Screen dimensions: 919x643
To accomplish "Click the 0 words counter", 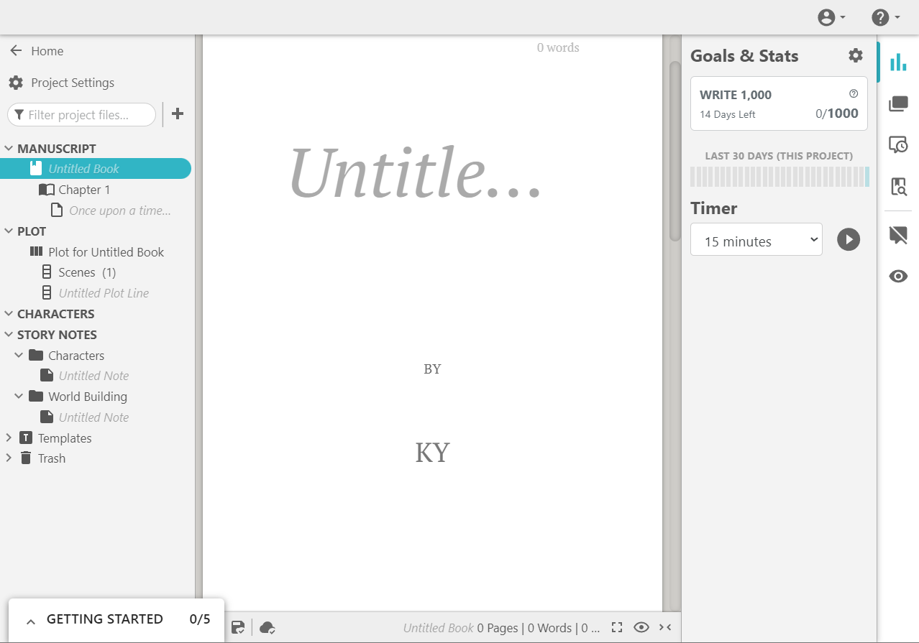I will (558, 47).
